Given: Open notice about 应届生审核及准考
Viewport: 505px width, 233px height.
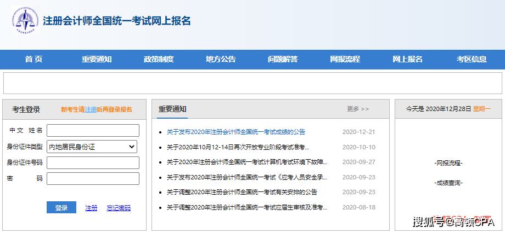Looking at the screenshot, I should click(247, 208).
